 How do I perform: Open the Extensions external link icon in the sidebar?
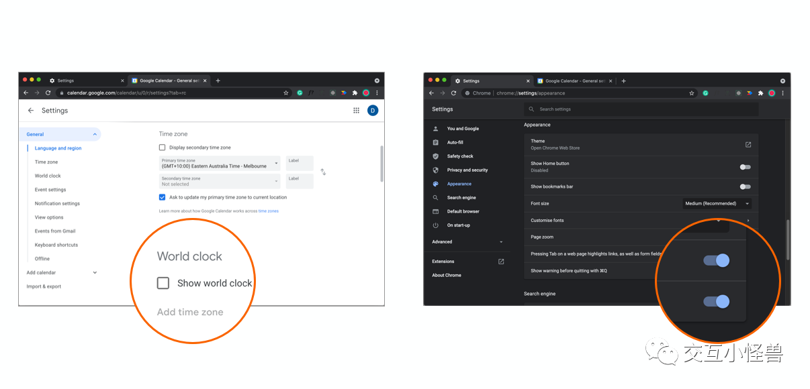coord(501,262)
